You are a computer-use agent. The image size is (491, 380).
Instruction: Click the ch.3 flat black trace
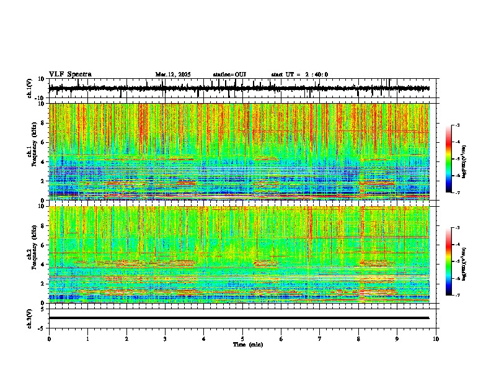239,318
